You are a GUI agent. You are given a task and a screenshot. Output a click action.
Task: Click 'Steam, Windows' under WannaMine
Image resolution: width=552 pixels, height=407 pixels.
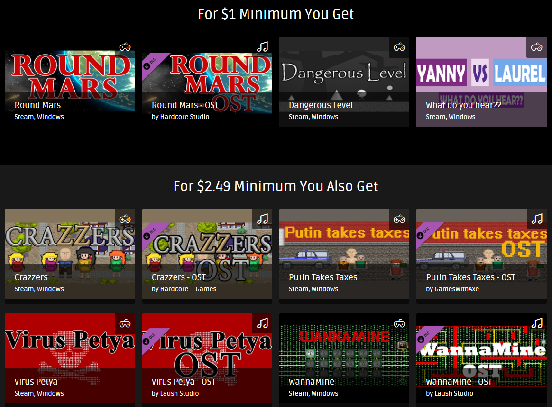[313, 393]
